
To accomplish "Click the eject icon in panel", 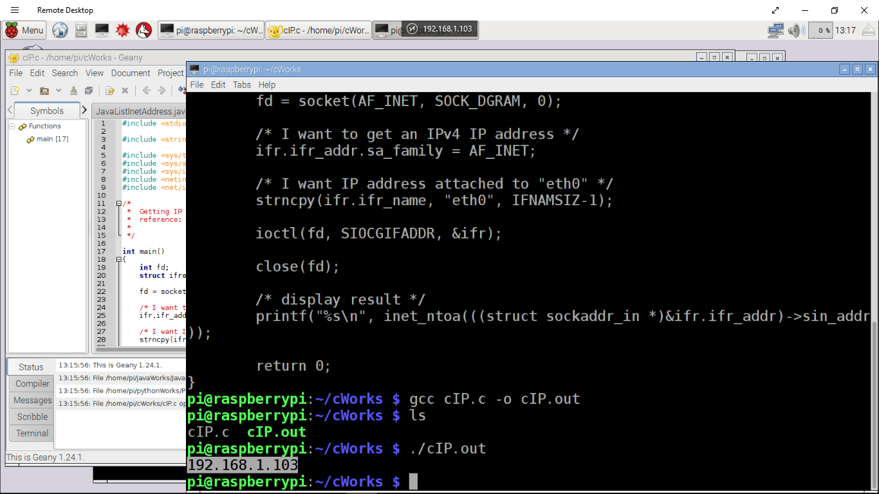I will [869, 30].
